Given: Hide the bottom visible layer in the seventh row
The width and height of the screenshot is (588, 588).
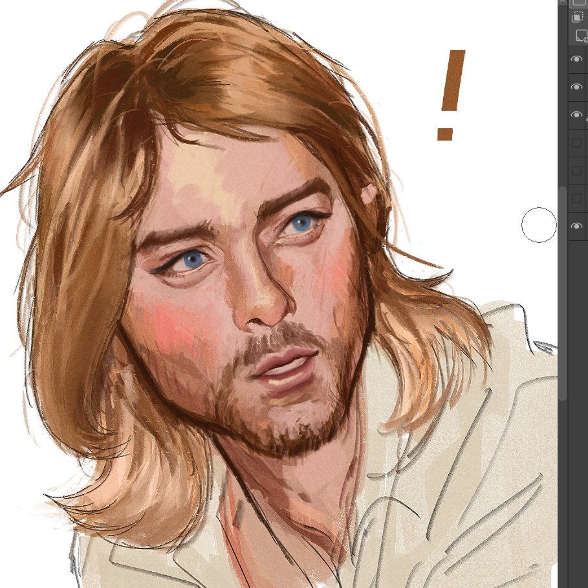Looking at the screenshot, I should (577, 226).
